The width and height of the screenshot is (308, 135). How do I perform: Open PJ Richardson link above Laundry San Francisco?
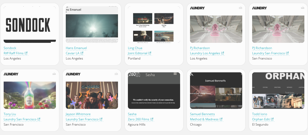(262, 48)
